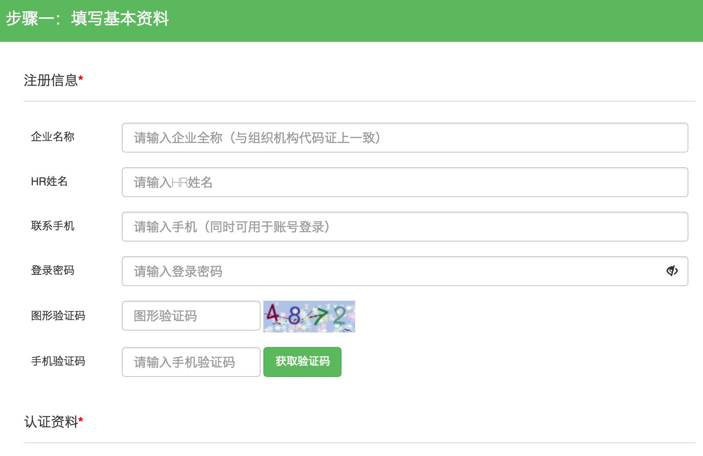Click the 企业名称 field label
The height and width of the screenshot is (456, 703).
pos(53,137)
